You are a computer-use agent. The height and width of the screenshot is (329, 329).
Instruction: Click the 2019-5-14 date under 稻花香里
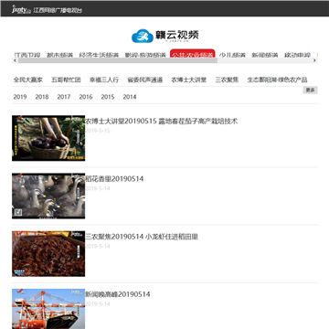(x=98, y=188)
